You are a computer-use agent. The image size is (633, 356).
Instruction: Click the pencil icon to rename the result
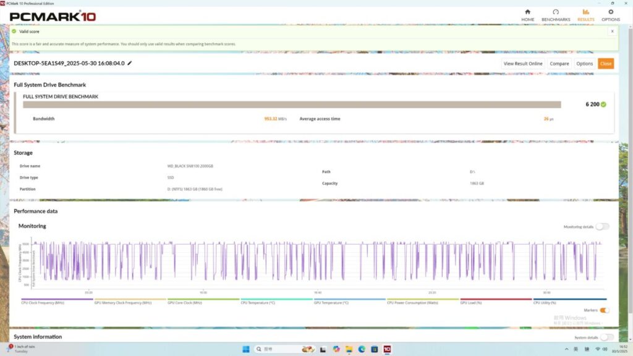pyautogui.click(x=130, y=63)
